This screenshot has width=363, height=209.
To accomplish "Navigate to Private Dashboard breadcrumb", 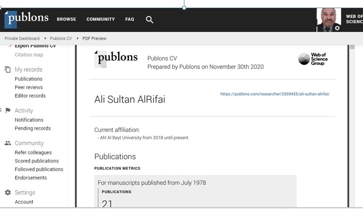I will [x=22, y=39].
